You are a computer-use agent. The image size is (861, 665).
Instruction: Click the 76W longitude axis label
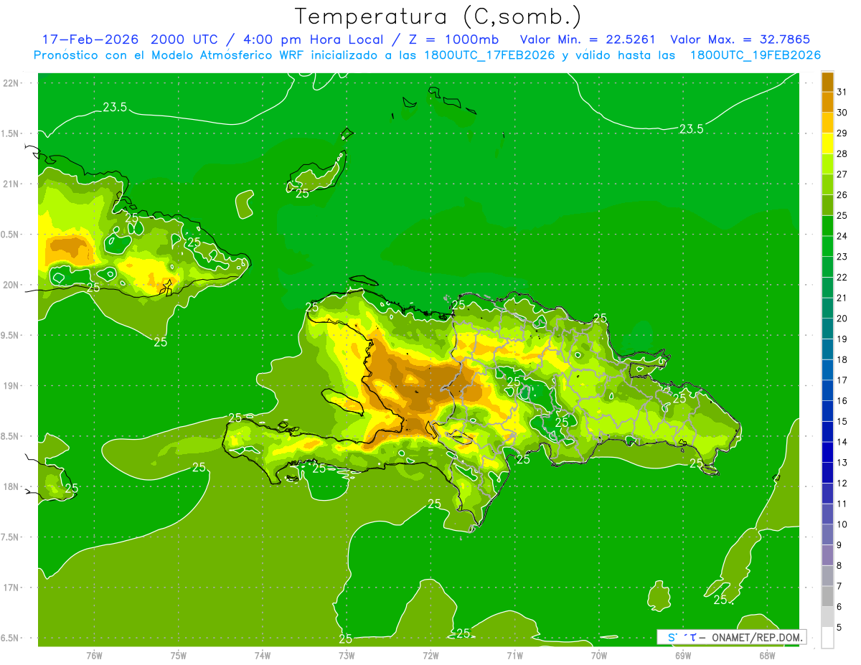[x=94, y=655]
